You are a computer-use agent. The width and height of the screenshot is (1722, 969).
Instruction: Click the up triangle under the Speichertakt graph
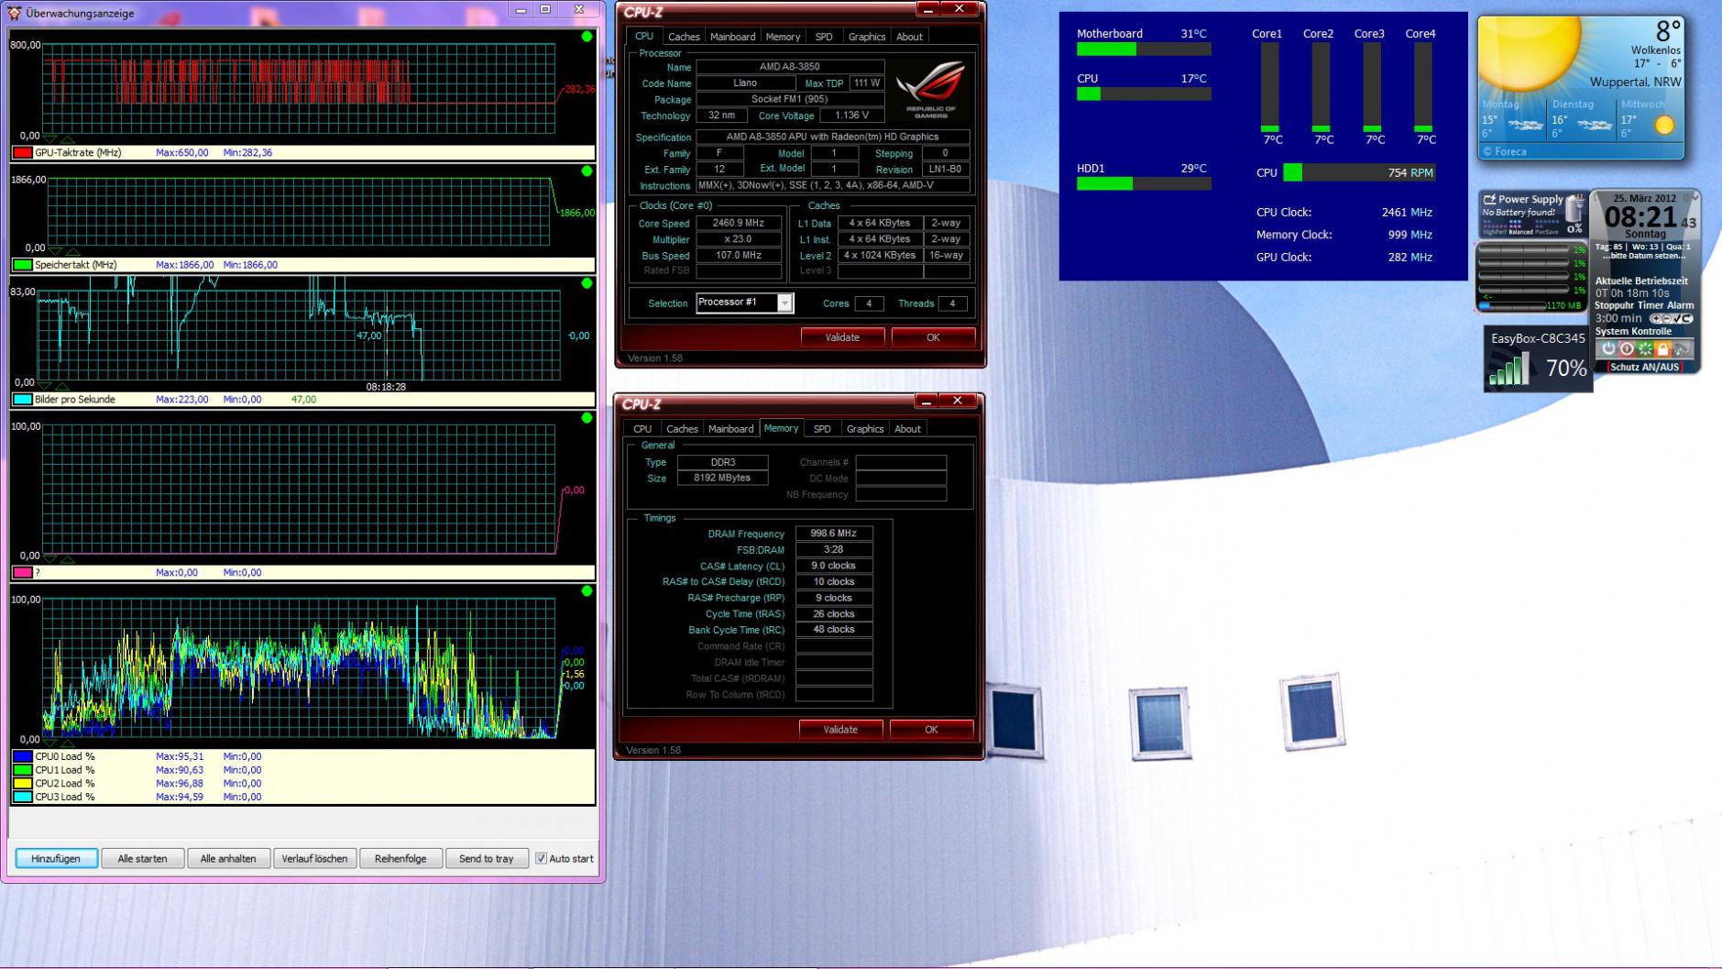pos(72,250)
